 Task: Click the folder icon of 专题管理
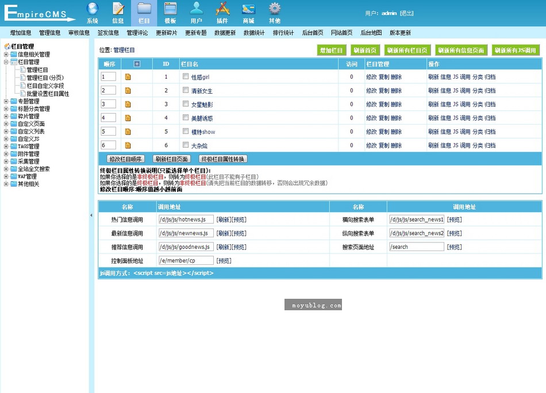pyautogui.click(x=14, y=101)
